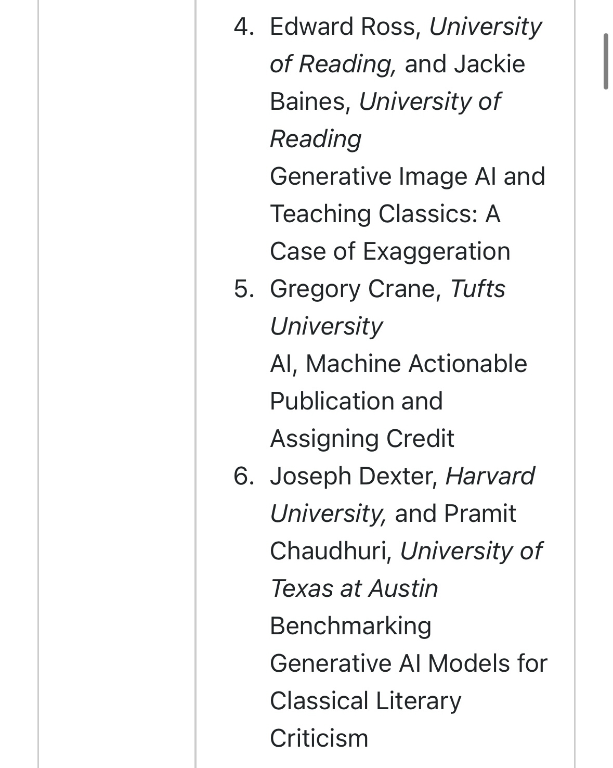Click list number 6 marker
Viewport: 613px width, 768px height.
[x=243, y=476]
